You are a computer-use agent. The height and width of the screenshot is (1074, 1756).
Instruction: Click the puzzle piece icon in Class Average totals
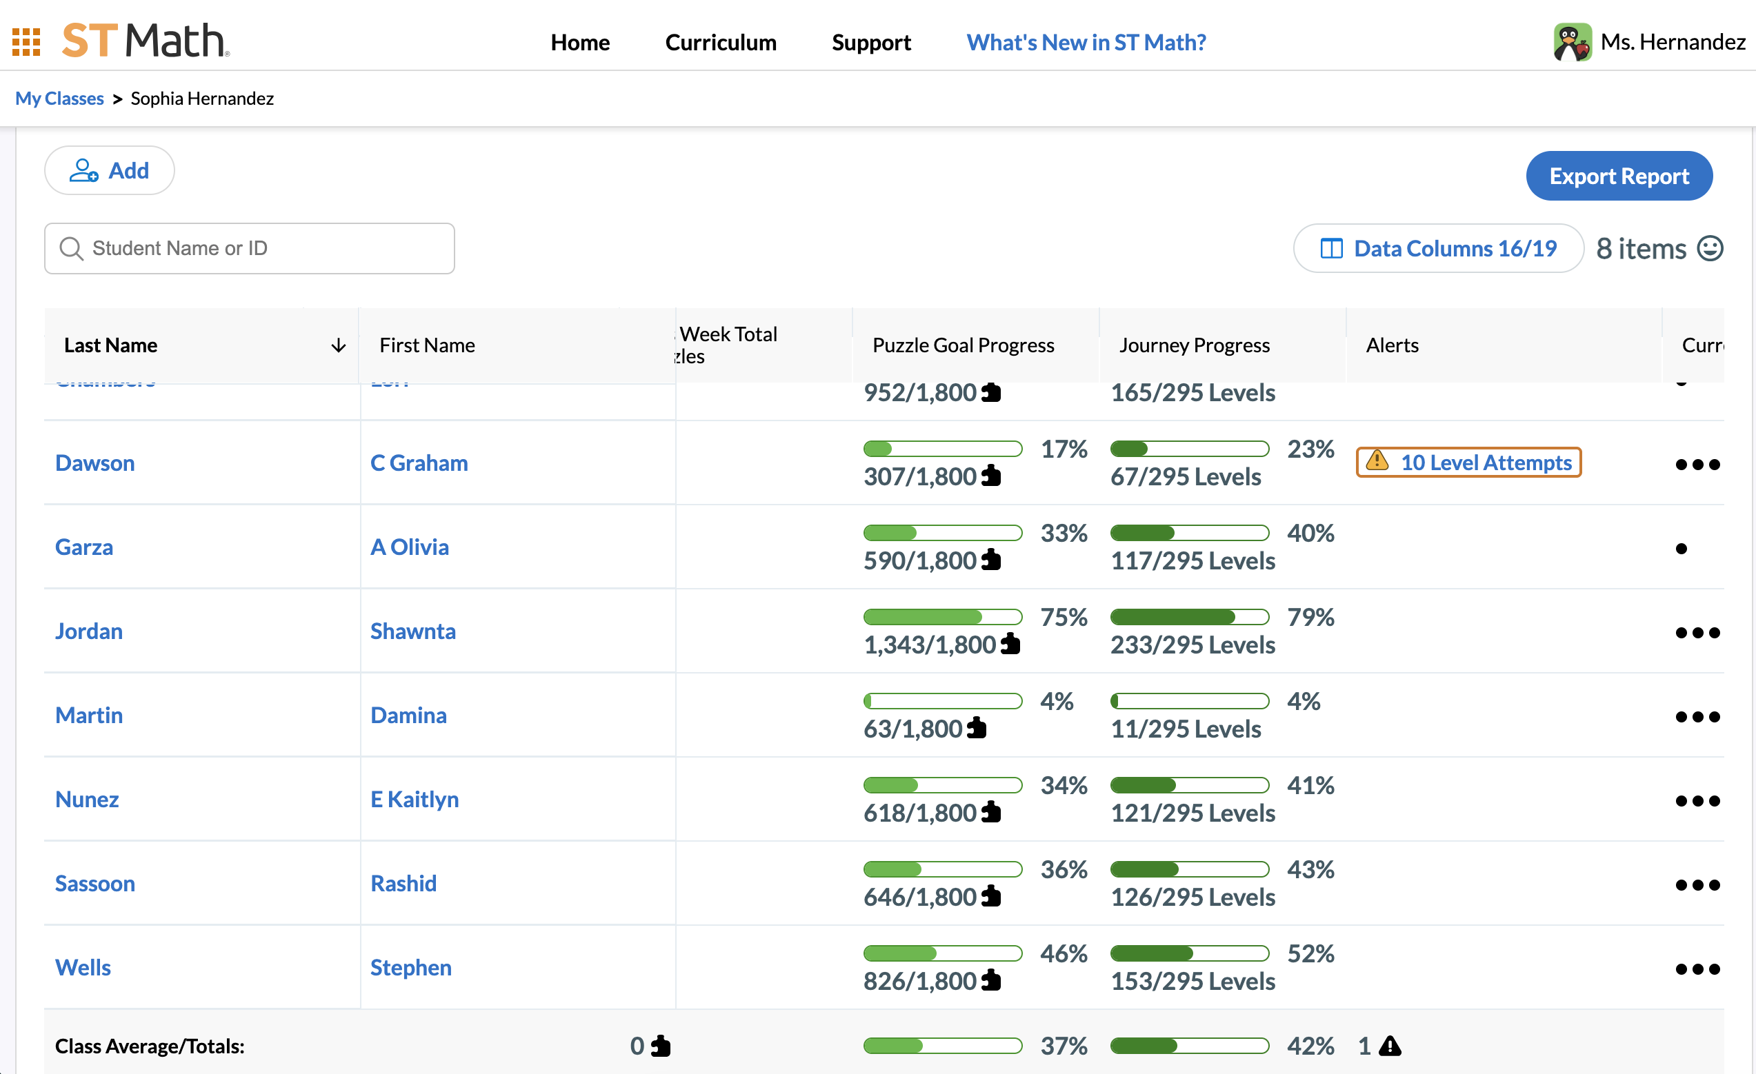tap(661, 1046)
